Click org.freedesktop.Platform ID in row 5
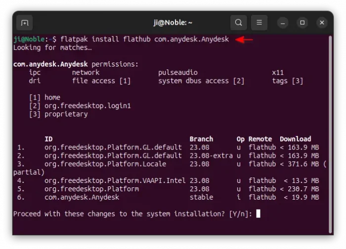This screenshot has width=346, height=249. [x=91, y=189]
